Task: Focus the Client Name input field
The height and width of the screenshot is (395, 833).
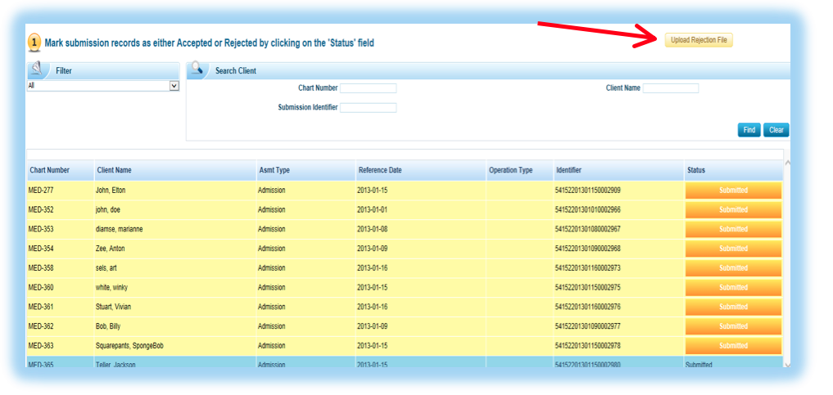Action: pos(670,88)
